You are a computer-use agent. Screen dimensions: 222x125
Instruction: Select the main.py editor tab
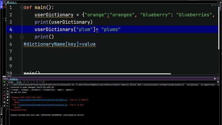(x=11, y=2)
